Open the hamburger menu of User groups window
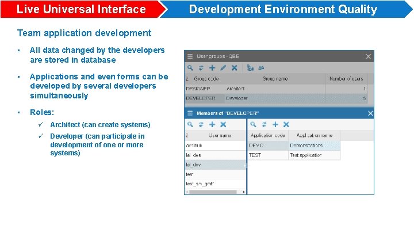414x233 pixels. tap(190, 56)
